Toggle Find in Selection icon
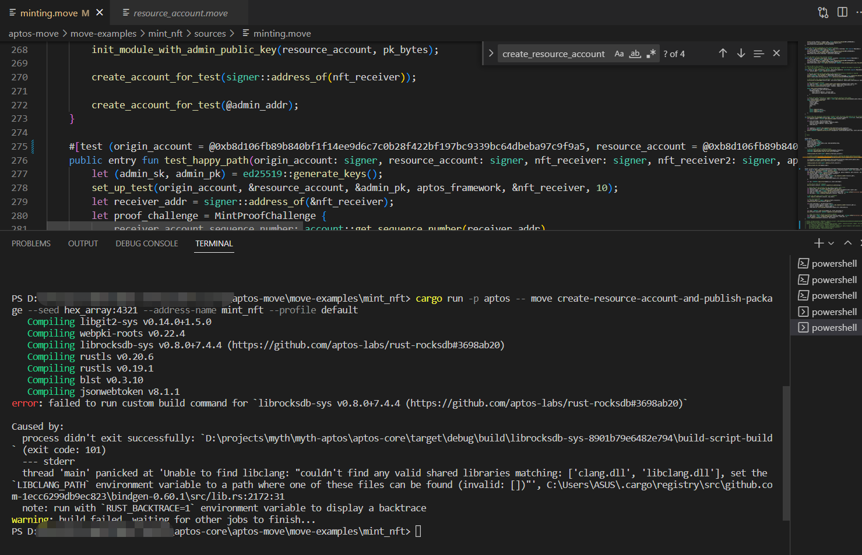862x555 pixels. click(758, 53)
